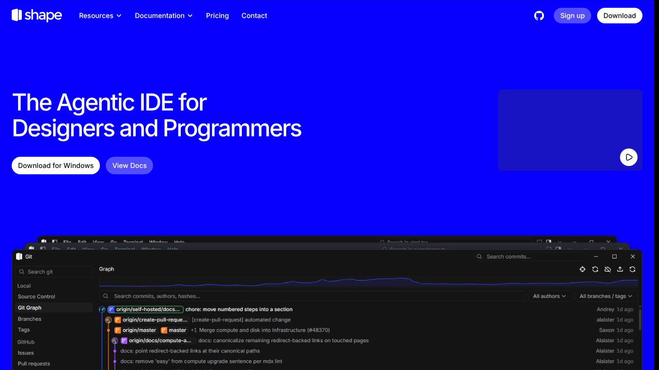Click the shape icon in Git window title
Screen dimensions: 659x370
pos(19,257)
